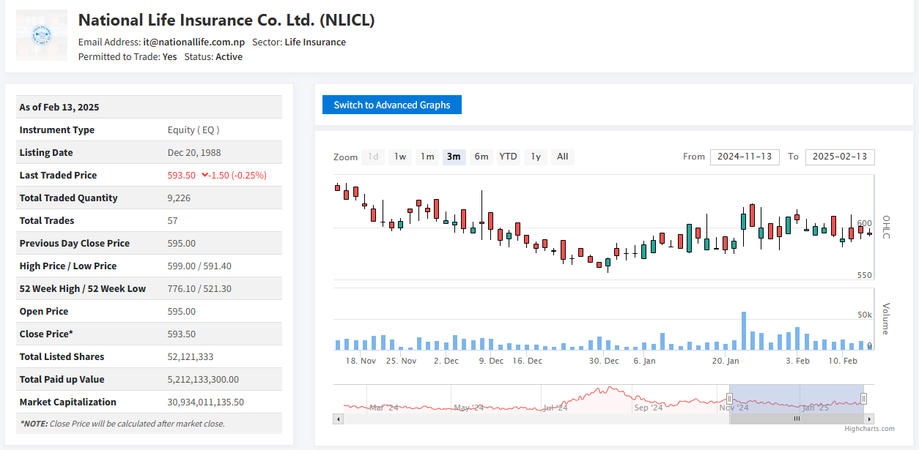Image resolution: width=919 pixels, height=450 pixels.
Task: Click the Instrument Type label
Action: (x=57, y=130)
